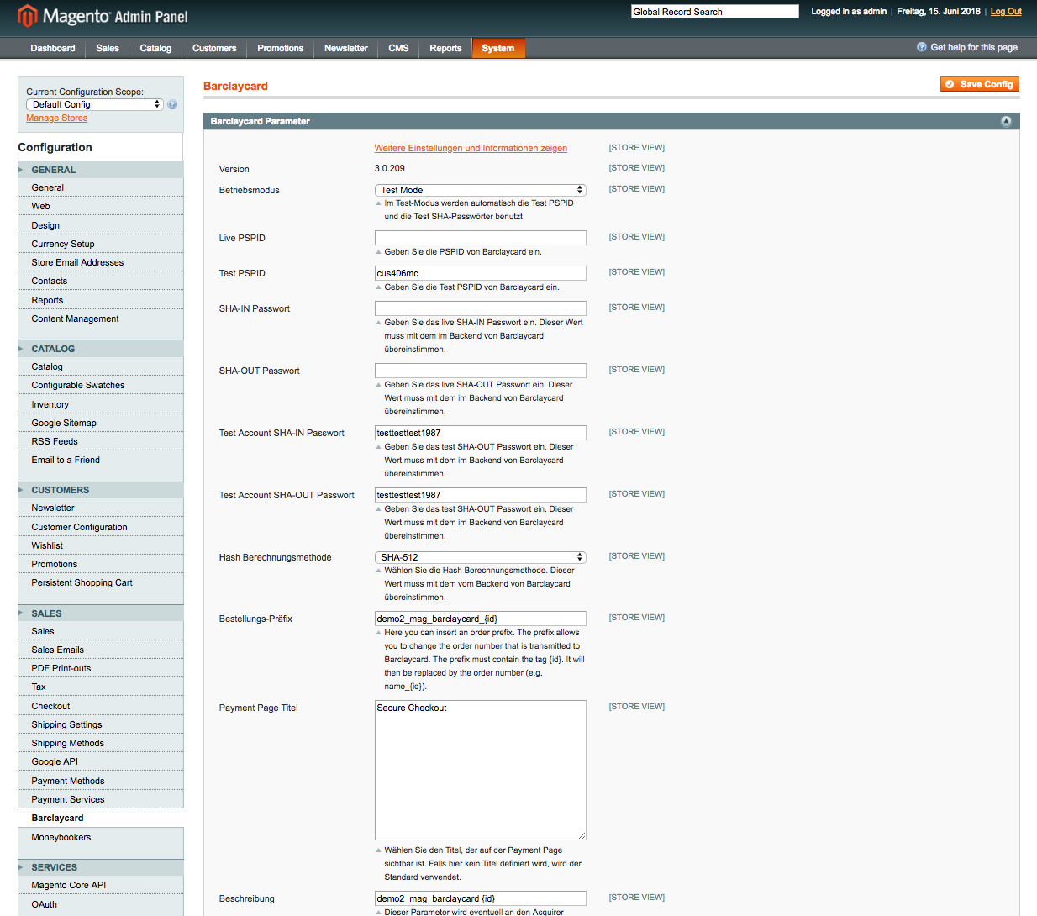Viewport: 1037px width, 916px height.
Task: Open Store Email Addresses section
Action: tap(101, 262)
